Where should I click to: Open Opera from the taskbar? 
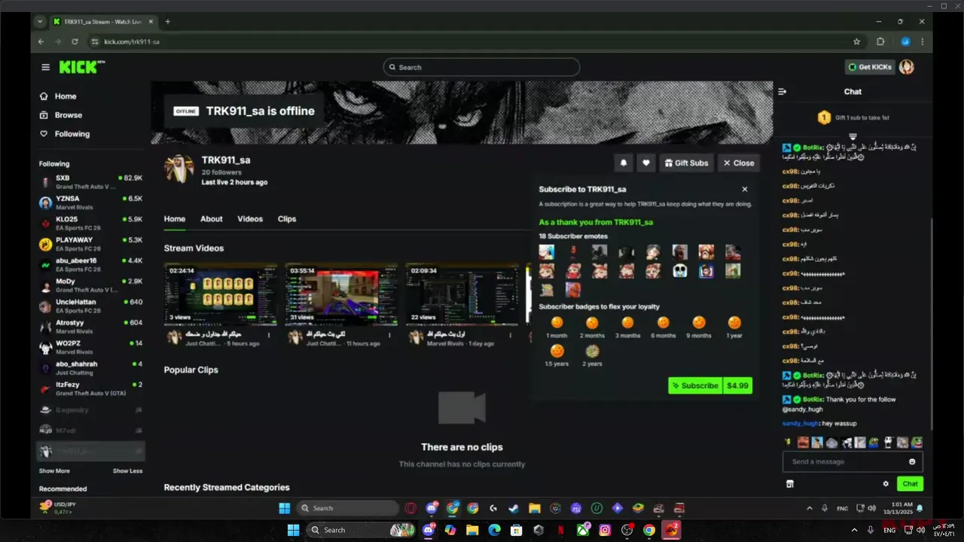(x=411, y=508)
